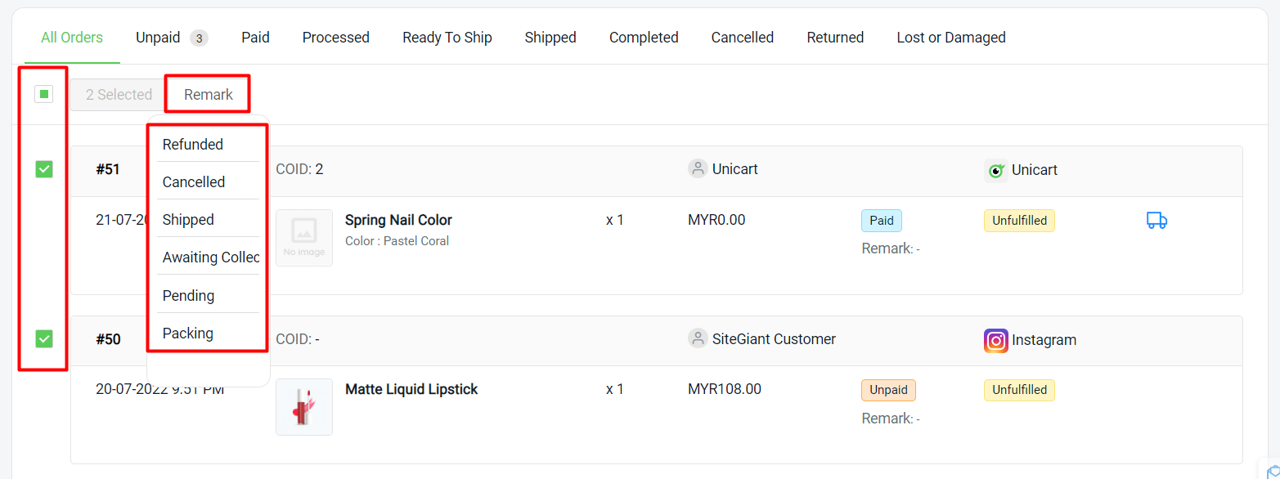1280x479 pixels.
Task: Open the Lost or Damaged tab
Action: point(950,37)
